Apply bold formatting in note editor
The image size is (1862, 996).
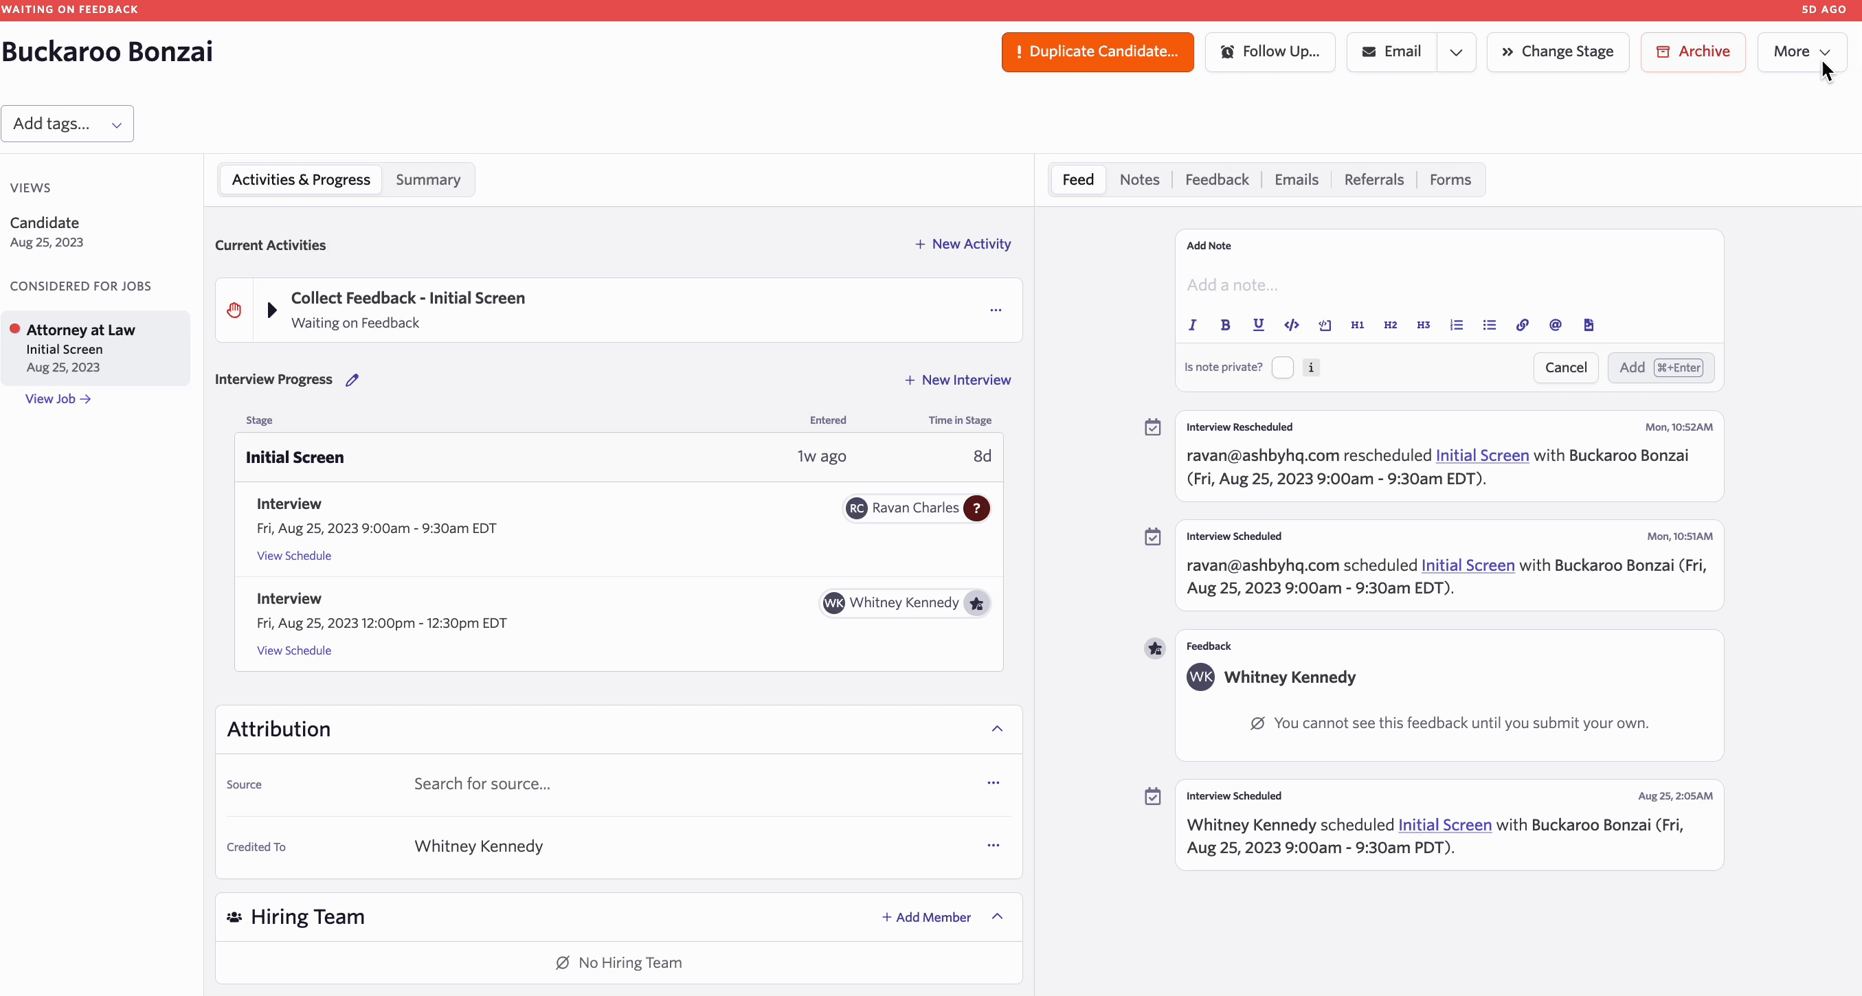[1225, 324]
